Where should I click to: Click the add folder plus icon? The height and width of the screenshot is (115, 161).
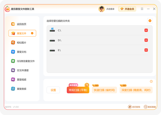[x=150, y=21]
